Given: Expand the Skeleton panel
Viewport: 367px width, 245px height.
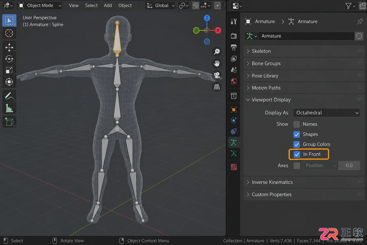Looking at the screenshot, I should 304,51.
